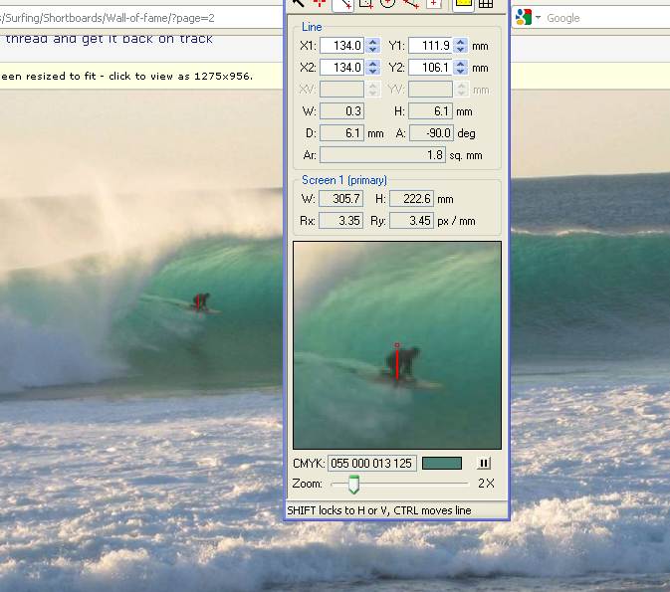Click the magnifier Zoom slider handle

point(352,484)
